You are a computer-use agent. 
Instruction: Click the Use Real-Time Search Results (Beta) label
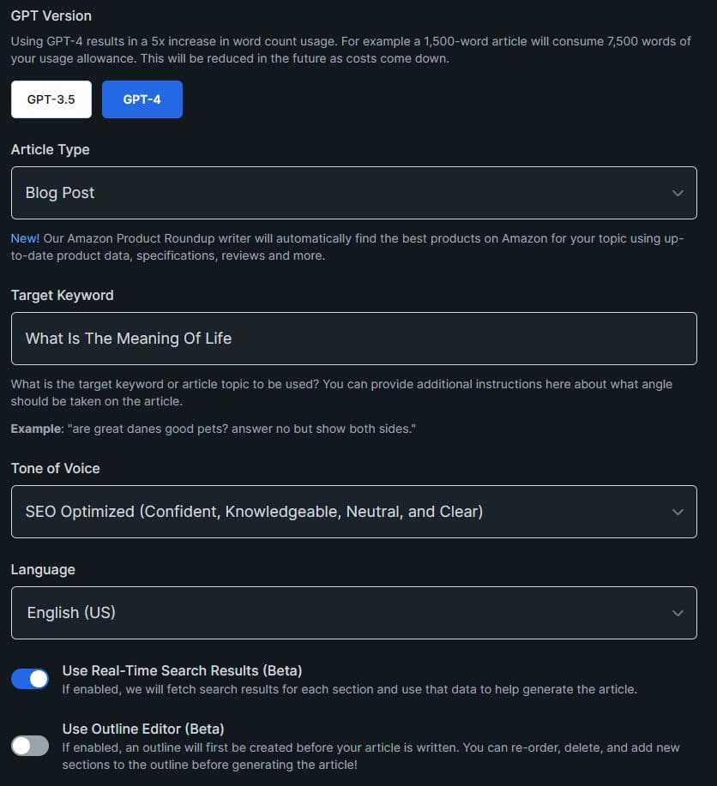tap(182, 670)
